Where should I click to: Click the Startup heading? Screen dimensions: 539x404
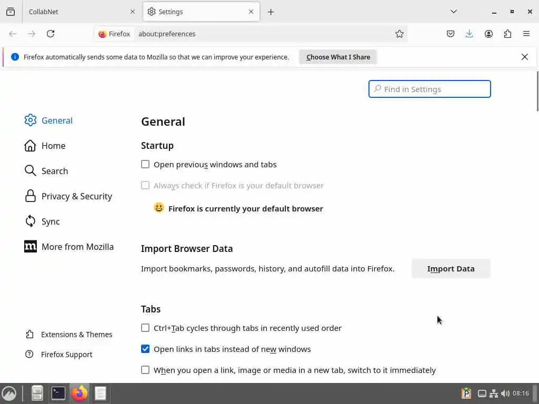[x=157, y=146]
